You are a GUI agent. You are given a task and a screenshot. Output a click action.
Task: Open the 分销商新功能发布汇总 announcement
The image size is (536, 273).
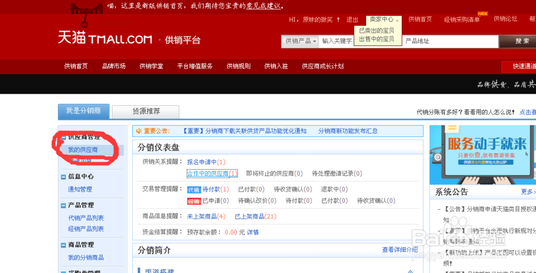coord(348,131)
